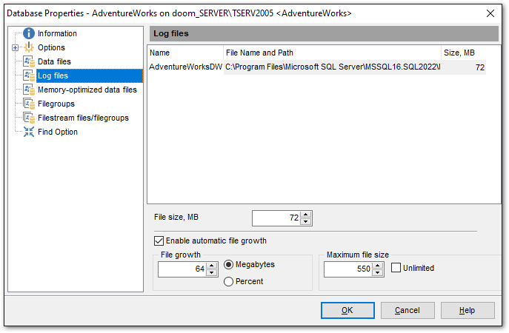Click the Help button
The height and width of the screenshot is (333, 509).
(x=468, y=310)
